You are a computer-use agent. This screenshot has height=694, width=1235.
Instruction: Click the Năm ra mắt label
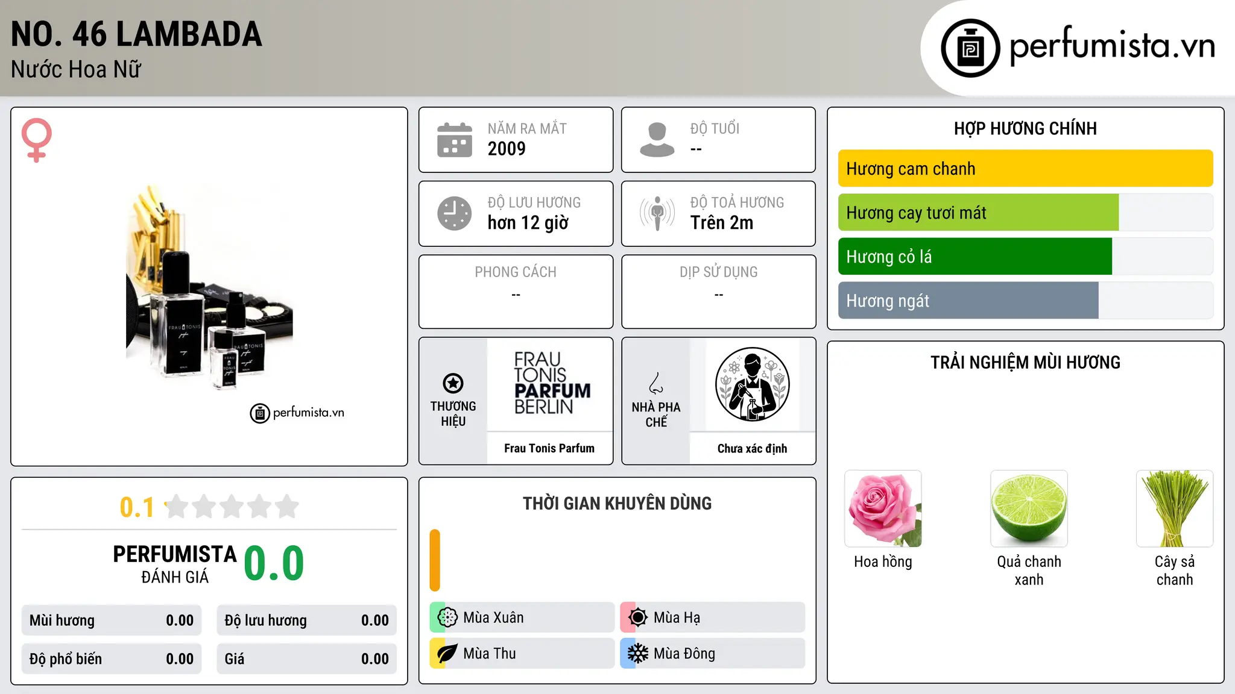[x=527, y=129]
